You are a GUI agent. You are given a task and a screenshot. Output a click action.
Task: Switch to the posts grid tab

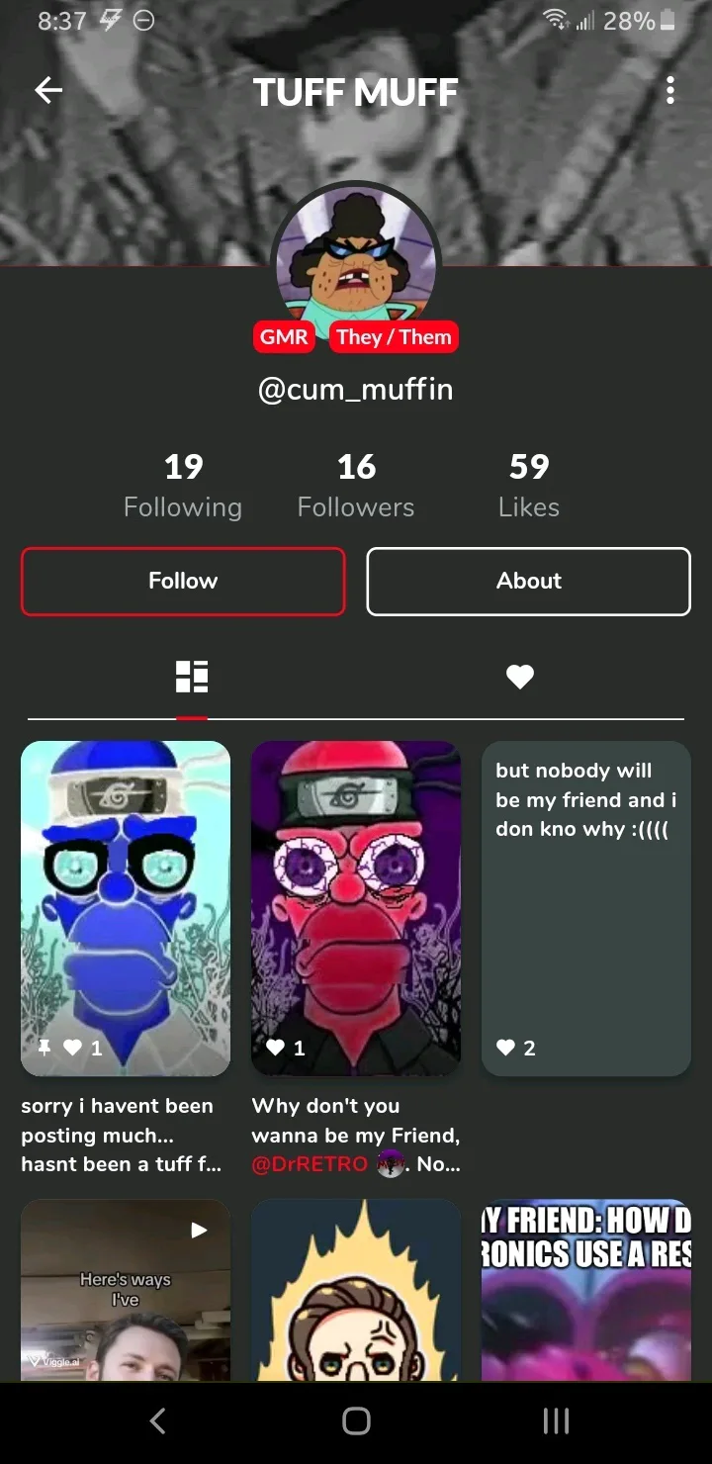pyautogui.click(x=192, y=677)
